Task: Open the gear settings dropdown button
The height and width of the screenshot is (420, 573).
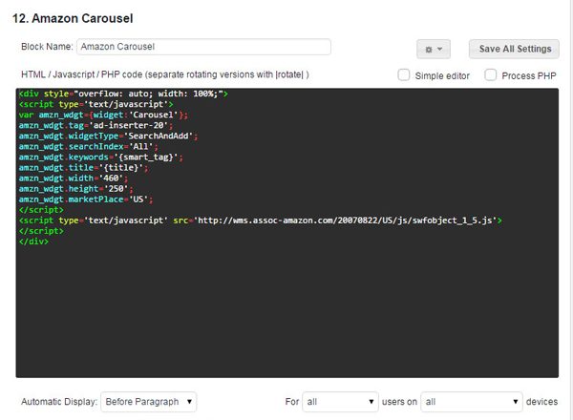Action: click(434, 49)
